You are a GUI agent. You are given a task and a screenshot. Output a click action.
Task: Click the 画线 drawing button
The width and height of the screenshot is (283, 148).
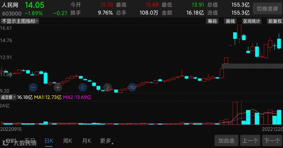click(x=230, y=21)
